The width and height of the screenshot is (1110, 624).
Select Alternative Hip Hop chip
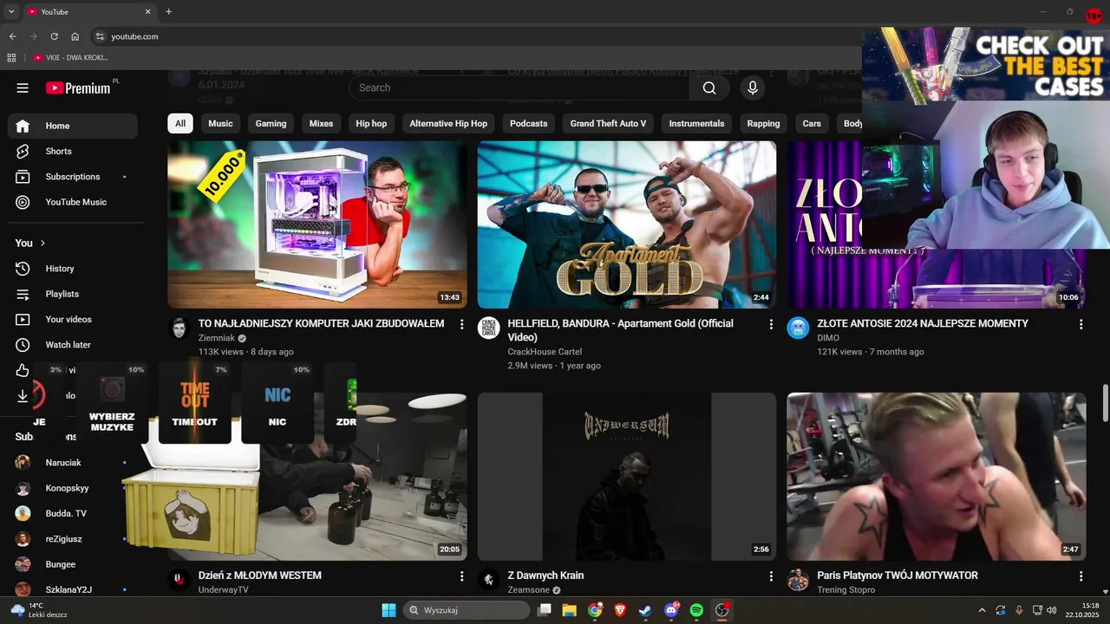[448, 123]
